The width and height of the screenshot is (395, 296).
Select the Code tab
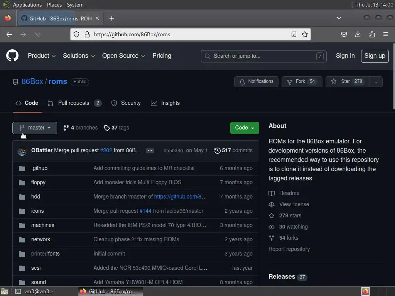[x=27, y=103]
